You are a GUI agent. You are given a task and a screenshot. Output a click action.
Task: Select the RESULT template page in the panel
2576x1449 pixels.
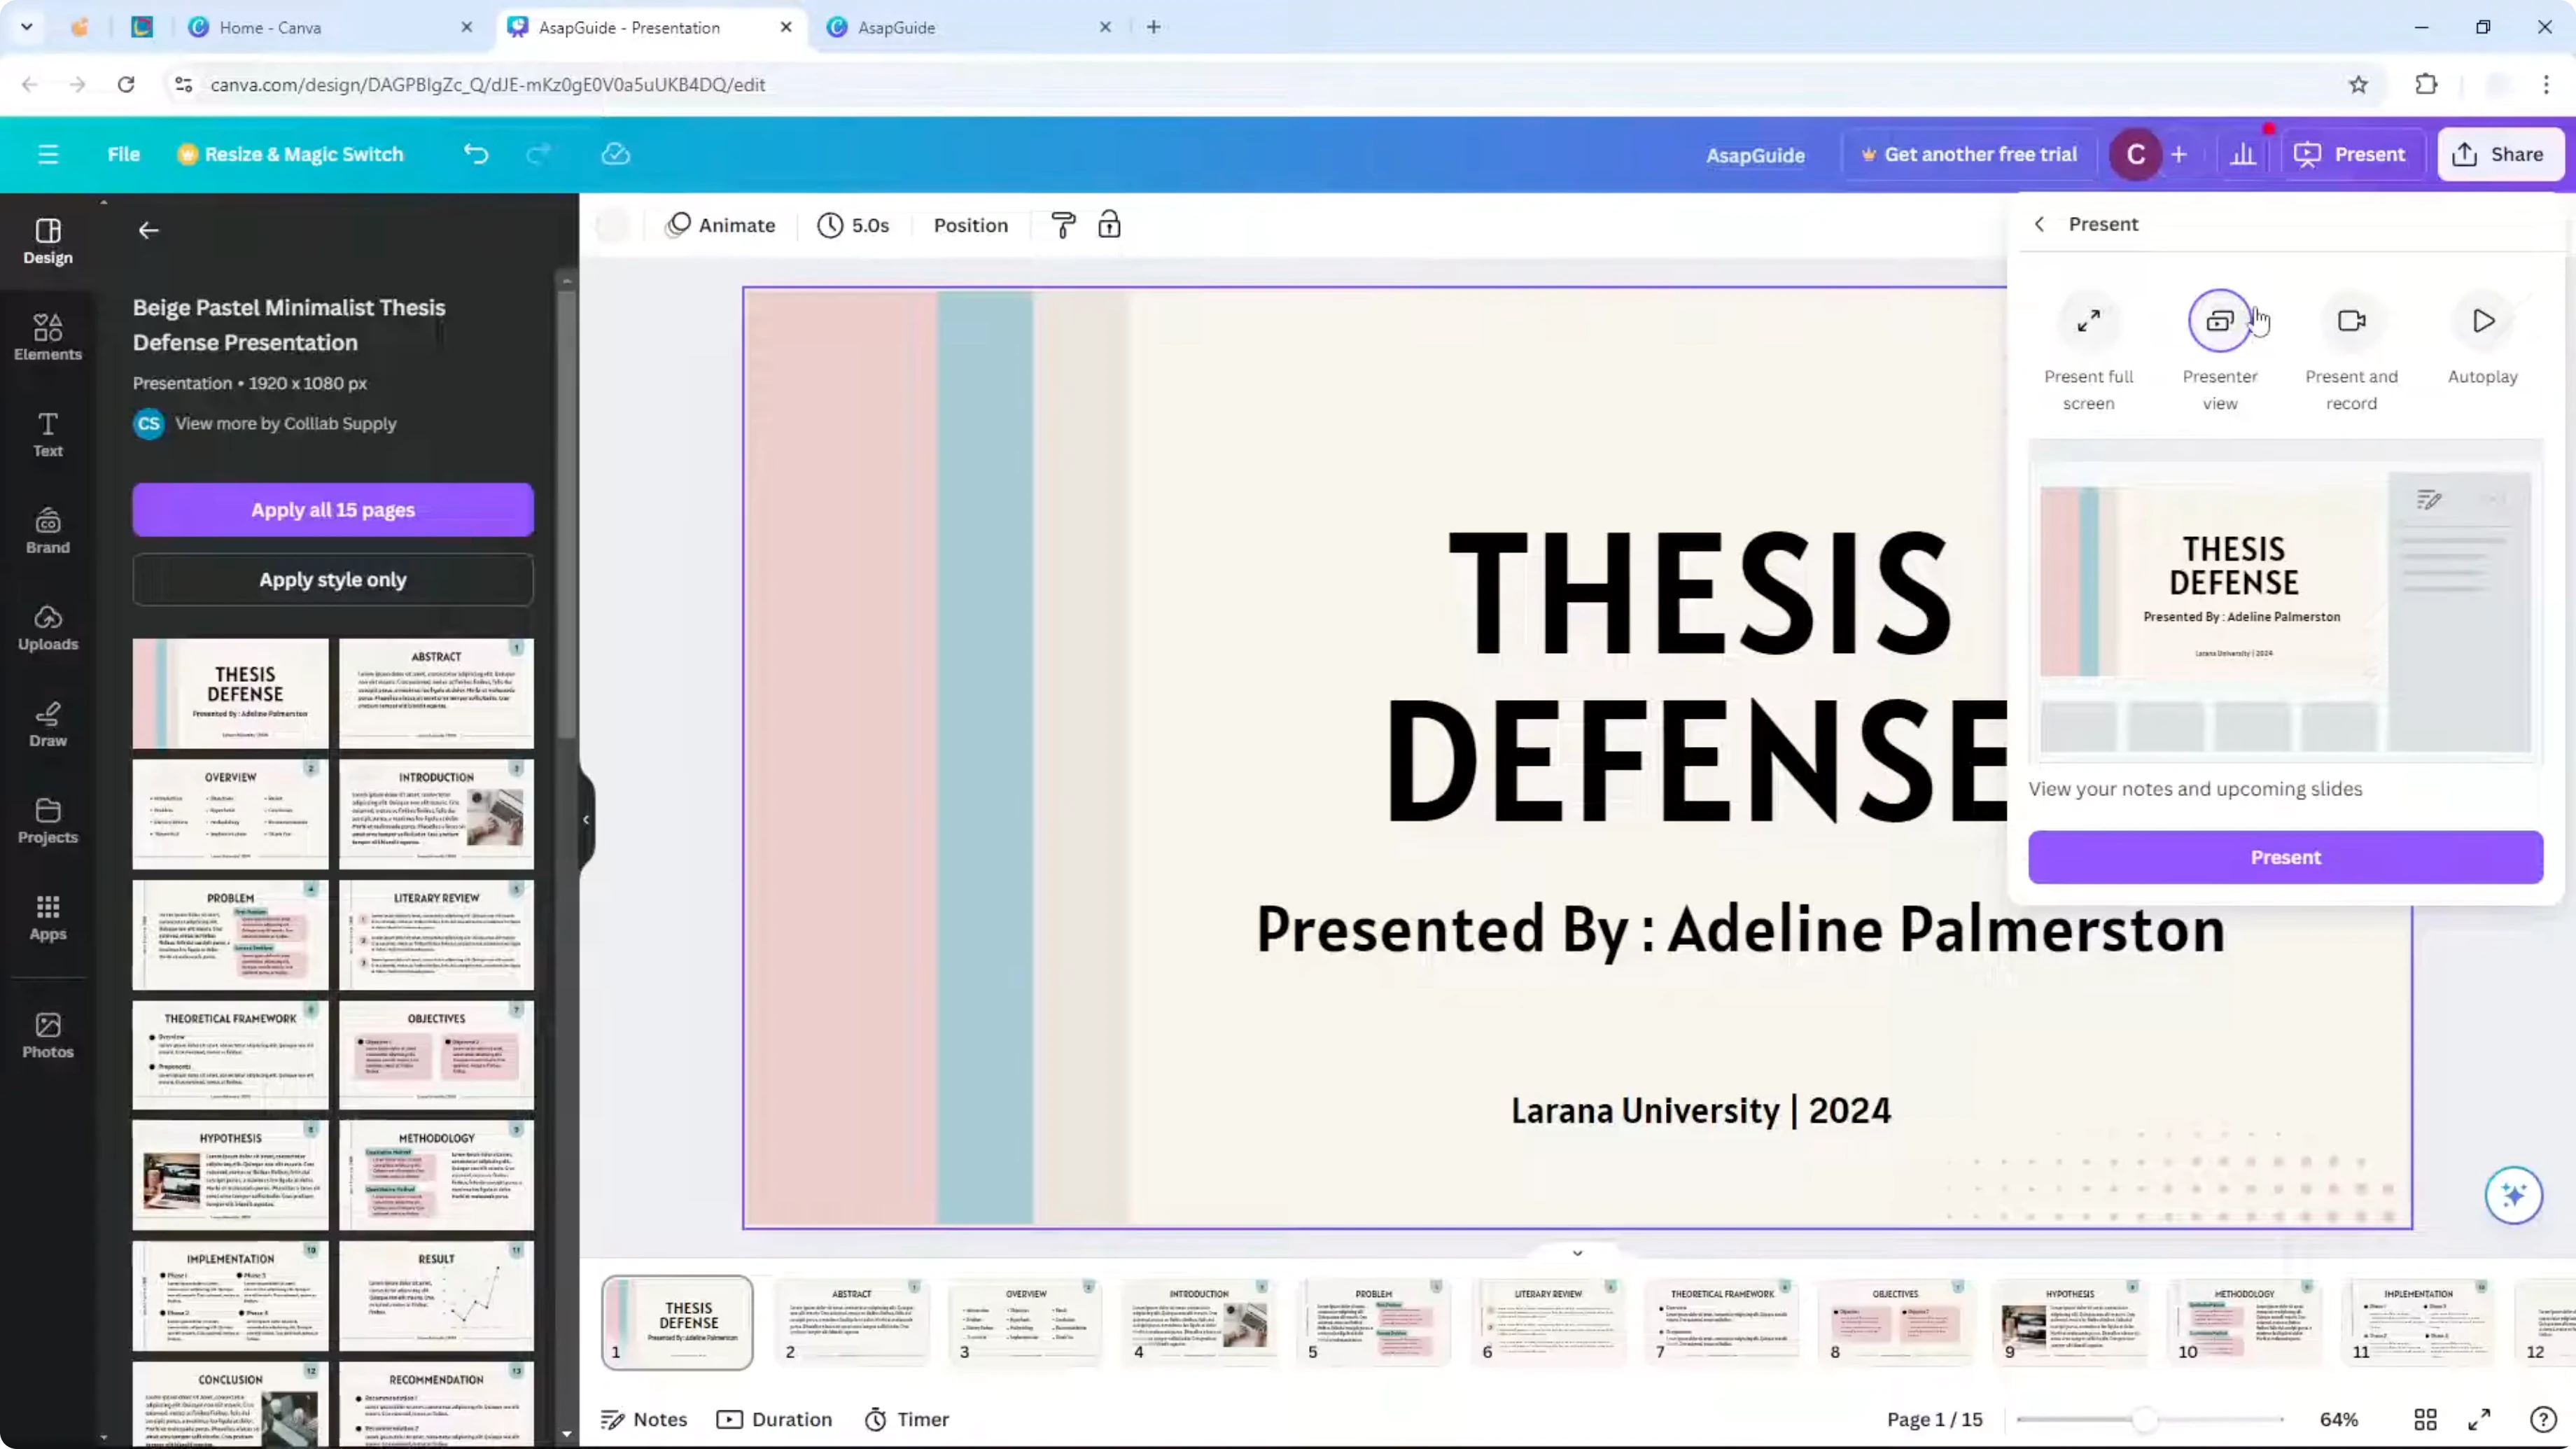[436, 1296]
